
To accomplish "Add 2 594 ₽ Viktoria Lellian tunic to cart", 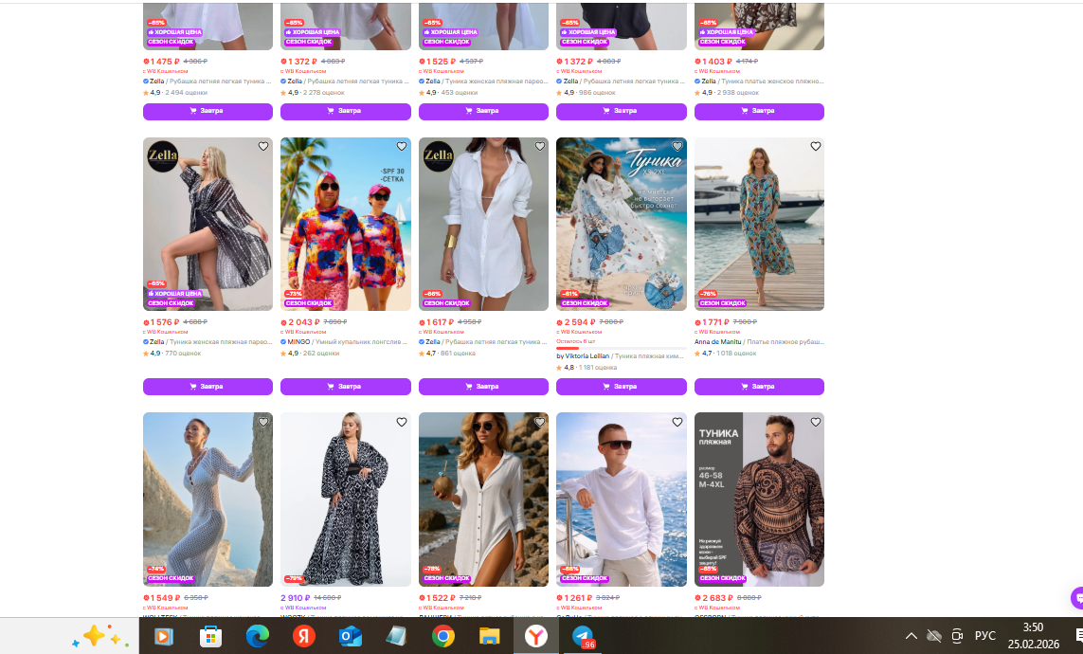I will [621, 387].
